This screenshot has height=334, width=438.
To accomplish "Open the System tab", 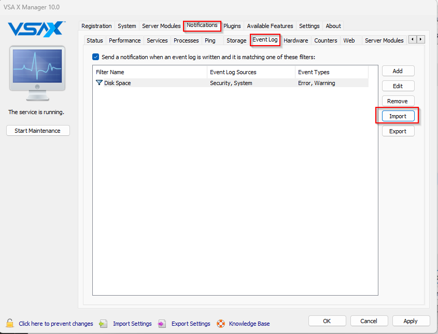I will 127,26.
